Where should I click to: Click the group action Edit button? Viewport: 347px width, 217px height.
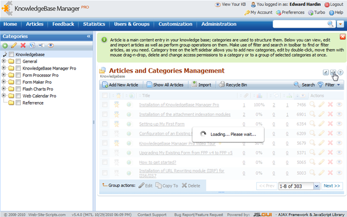click(x=146, y=186)
